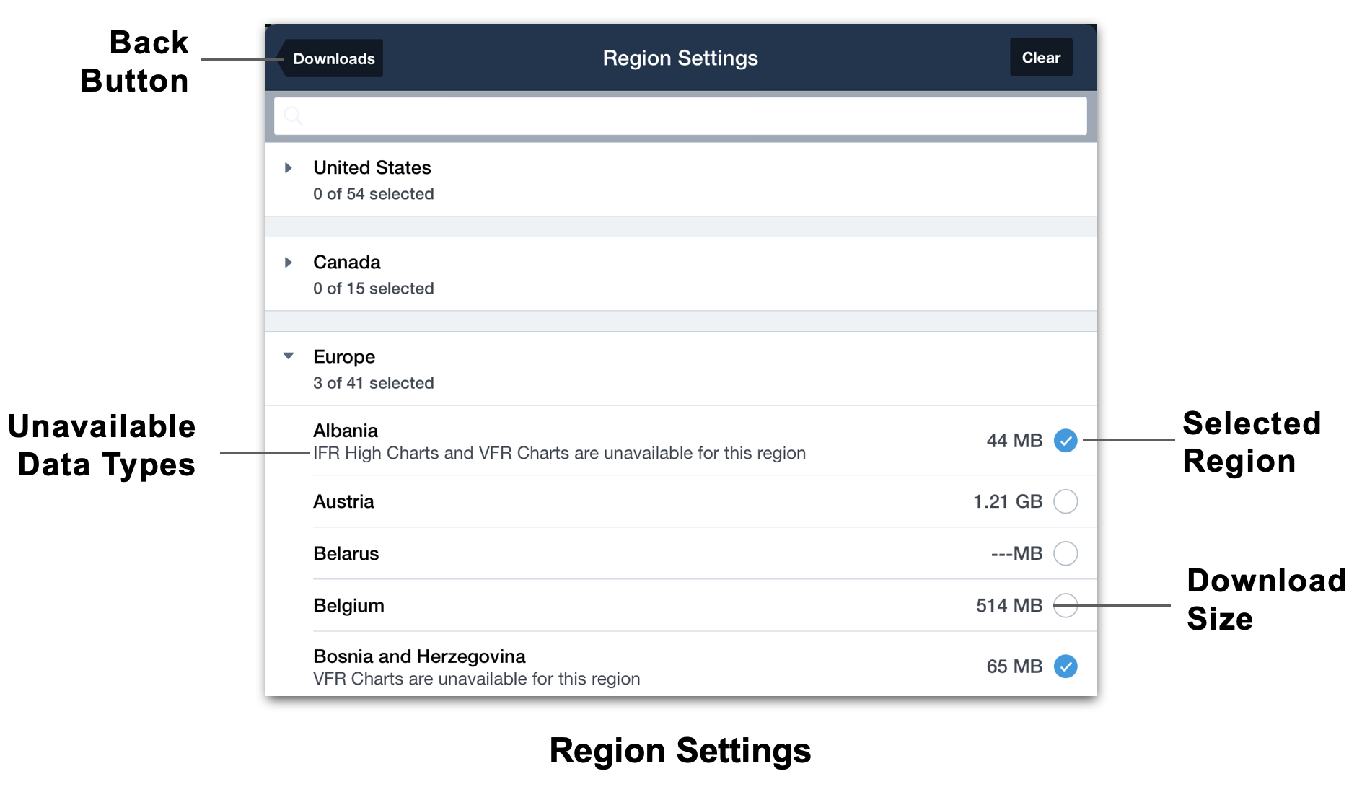This screenshot has width=1362, height=792.
Task: Click the region search field
Action: pyautogui.click(x=680, y=116)
